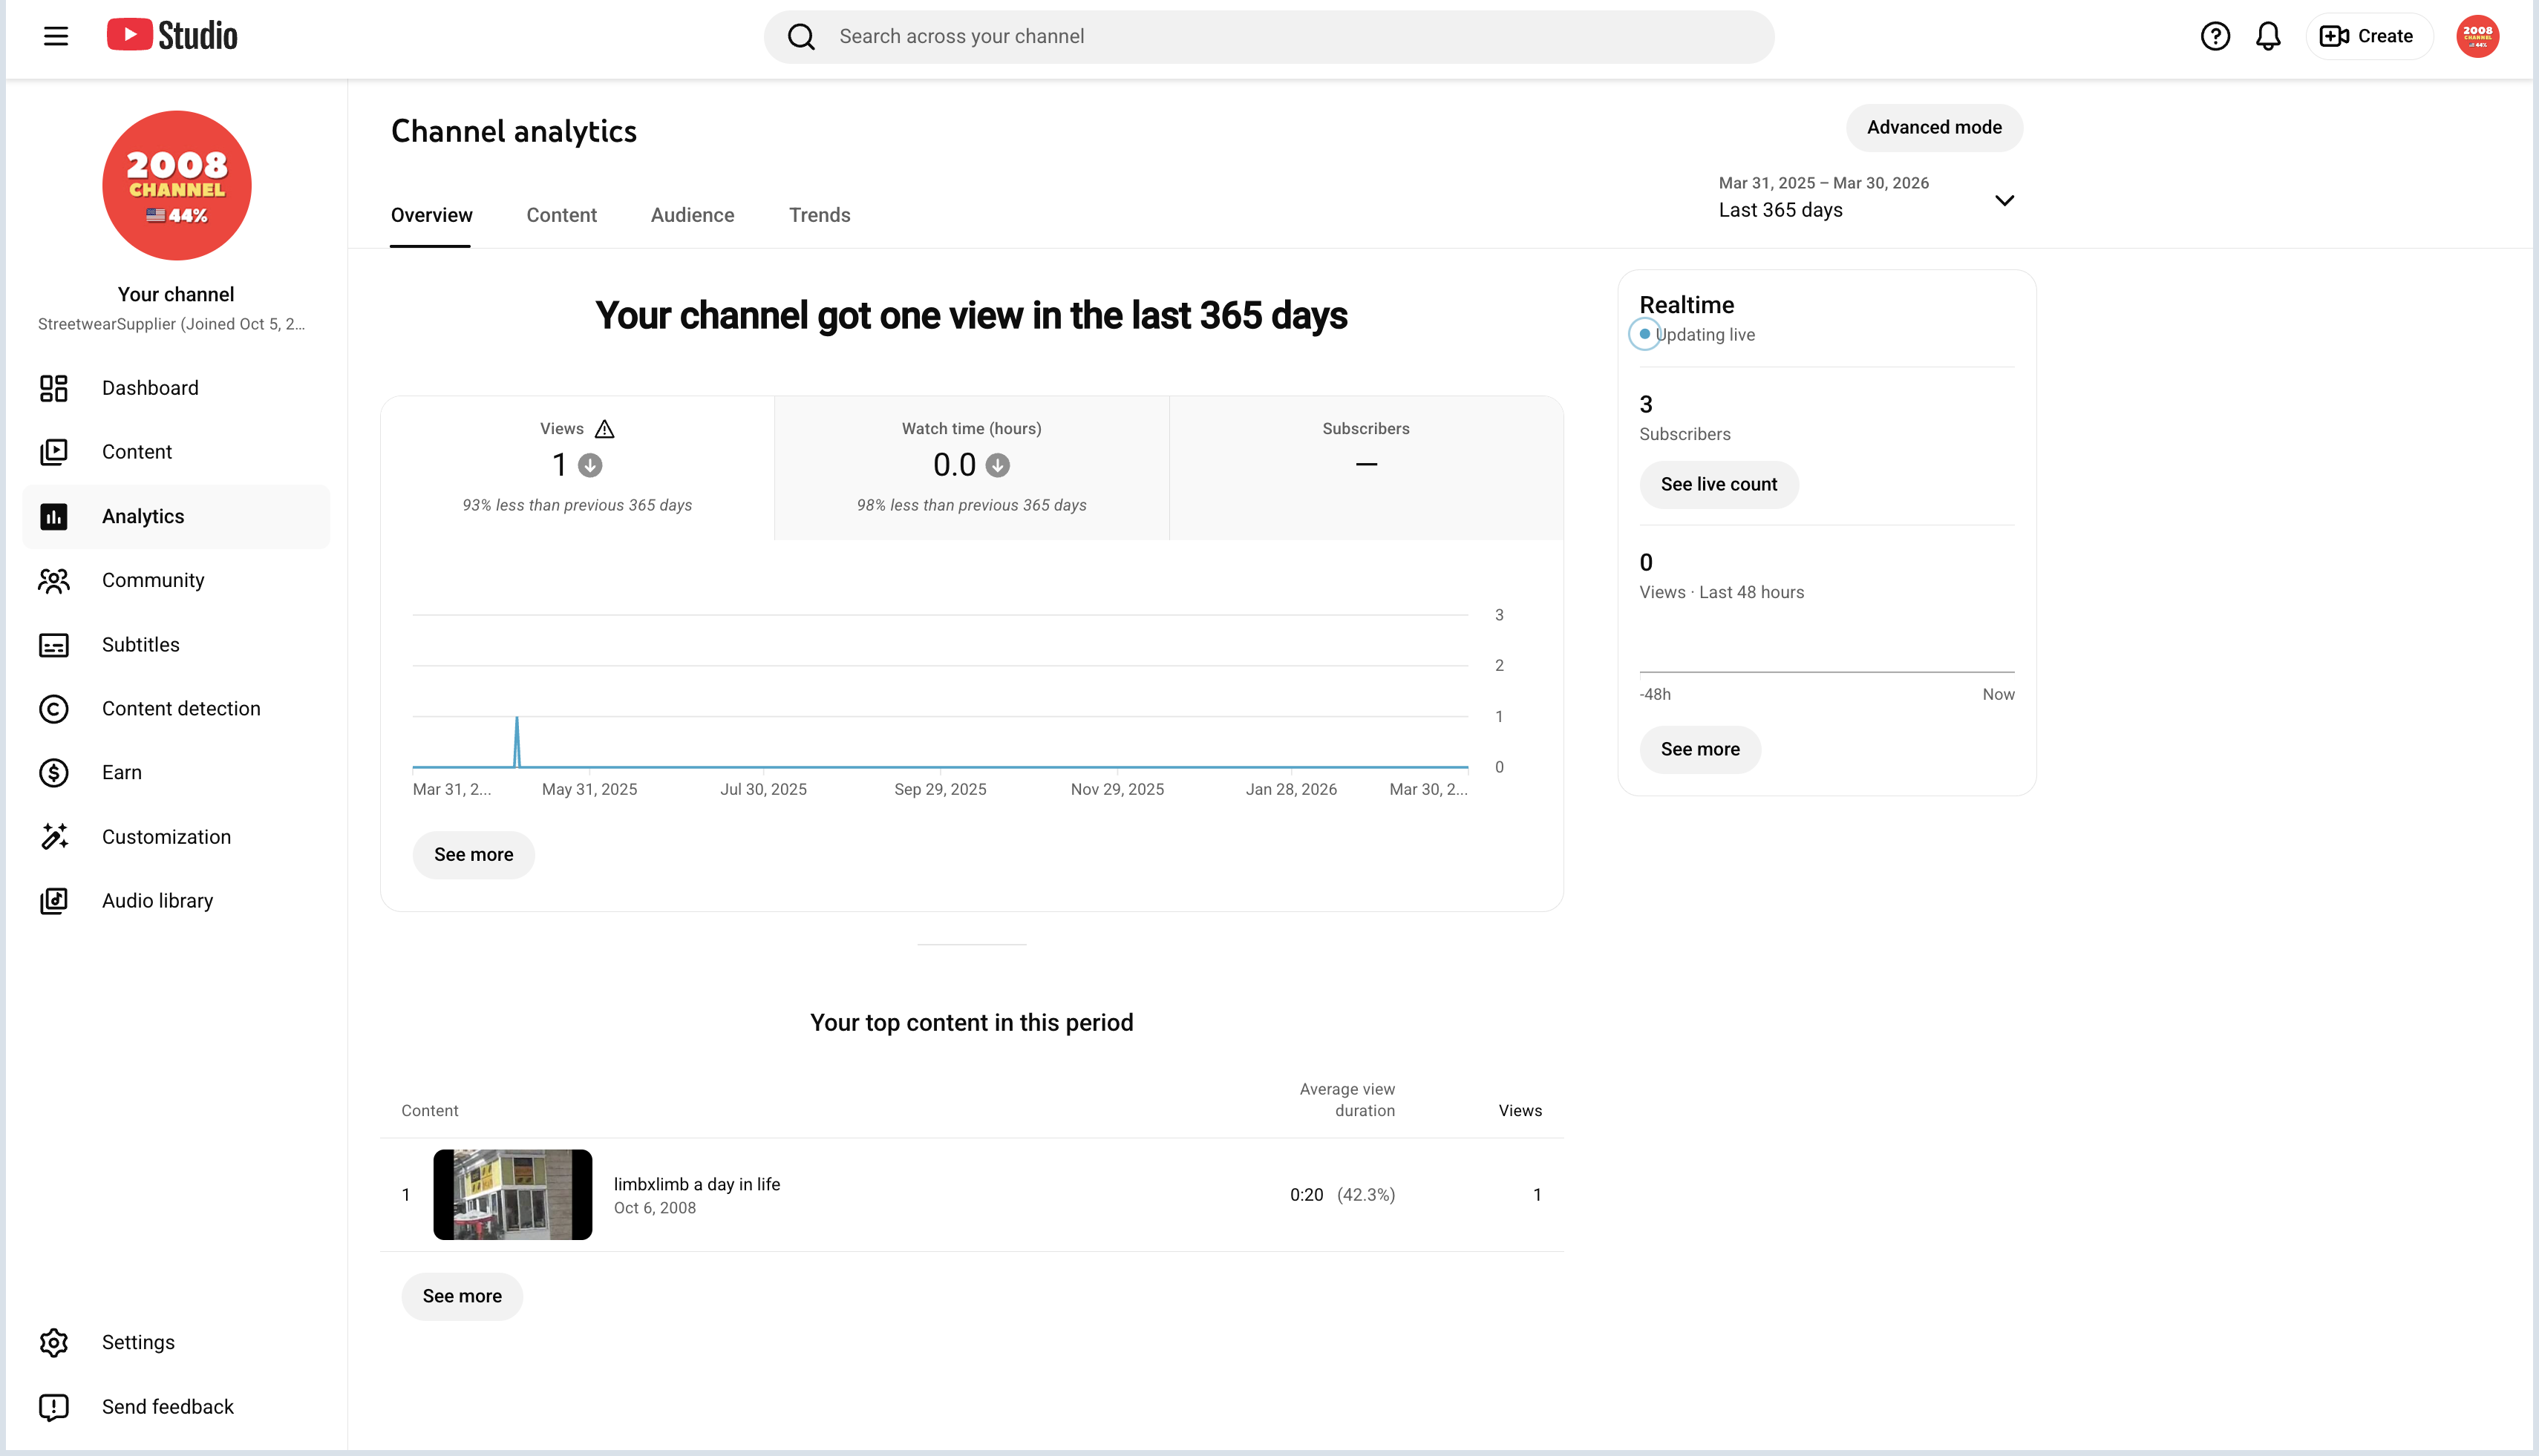Click the Updating live pulse indicator
This screenshot has width=2539, height=1456.
[x=1644, y=334]
